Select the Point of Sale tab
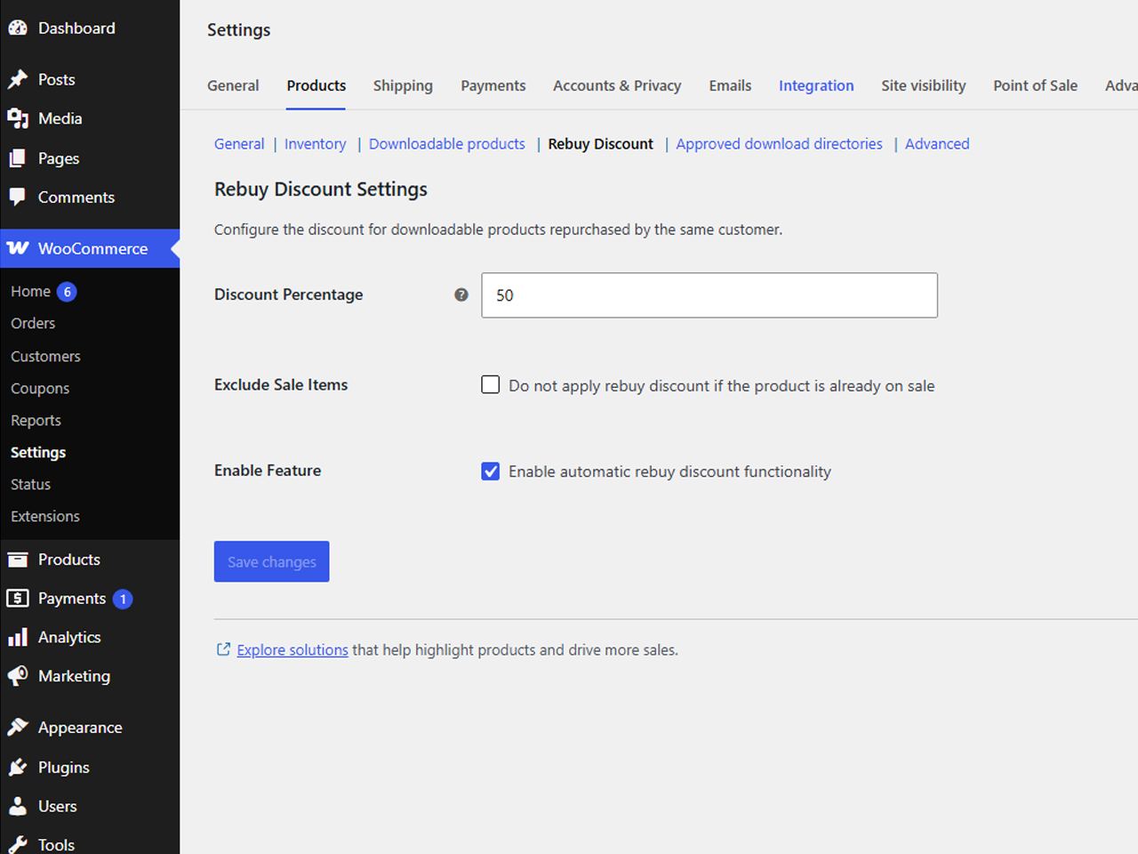The width and height of the screenshot is (1138, 854). click(x=1035, y=85)
